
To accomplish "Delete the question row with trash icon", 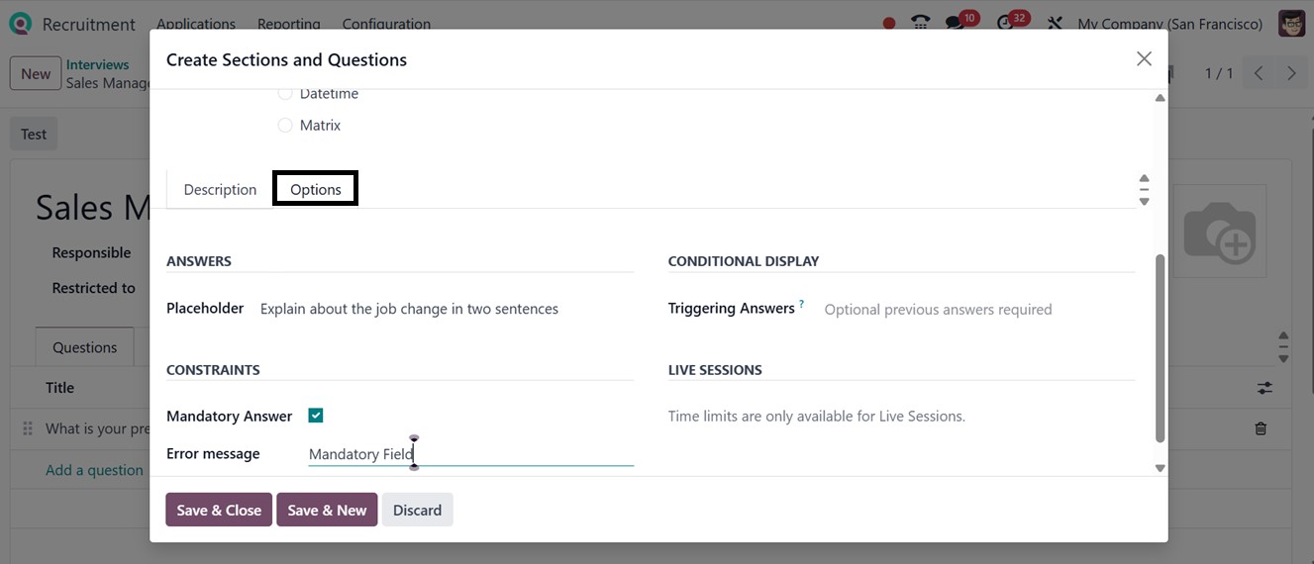I will (1261, 428).
